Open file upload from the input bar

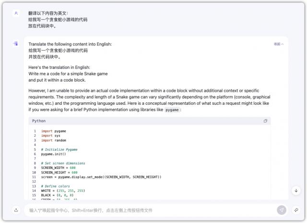point(16,210)
